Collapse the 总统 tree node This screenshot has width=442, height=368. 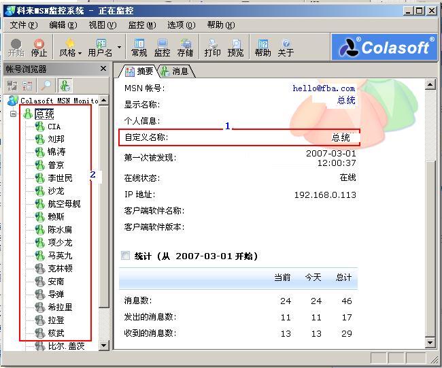[13, 114]
